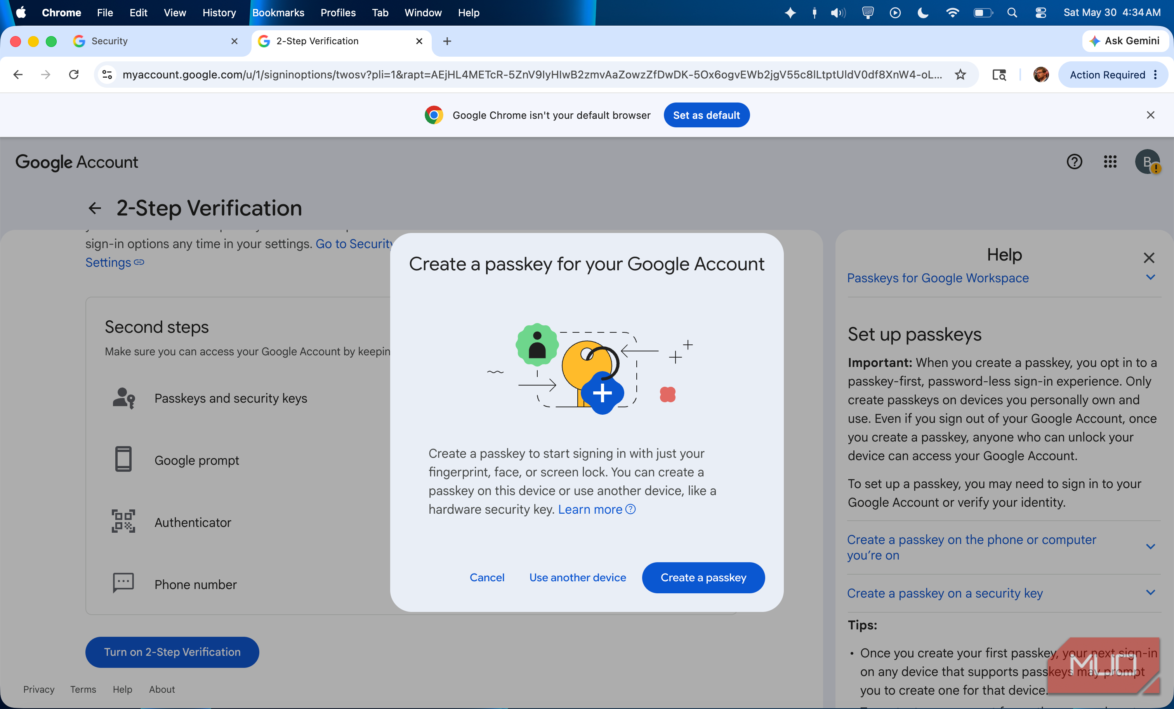Screen dimensions: 1174x709
Task: Open the Terms footer link
Action: (x=83, y=689)
